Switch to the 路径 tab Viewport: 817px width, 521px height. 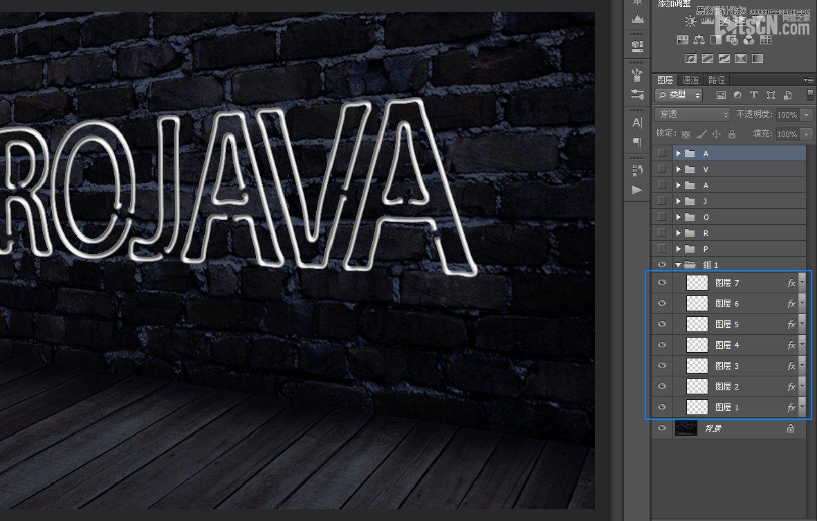coord(717,80)
